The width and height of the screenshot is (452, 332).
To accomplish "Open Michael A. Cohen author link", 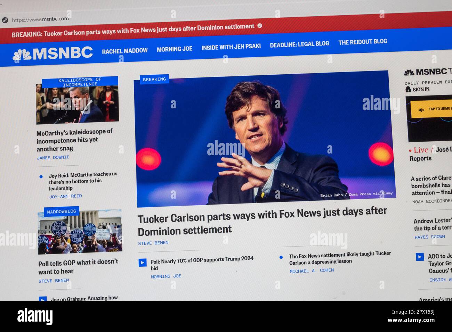I will click(312, 271).
